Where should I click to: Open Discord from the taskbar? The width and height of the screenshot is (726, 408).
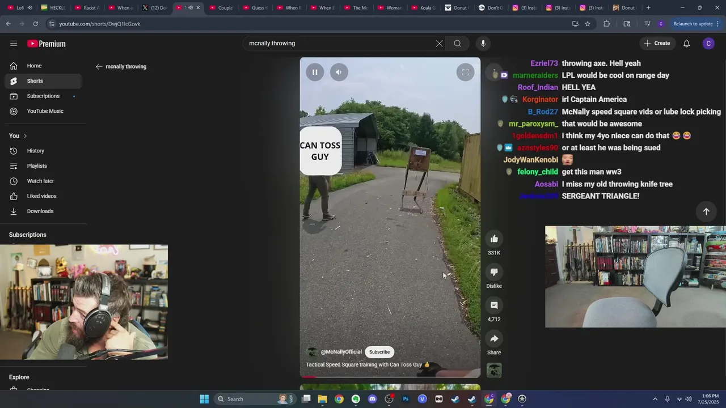pyautogui.click(x=372, y=399)
